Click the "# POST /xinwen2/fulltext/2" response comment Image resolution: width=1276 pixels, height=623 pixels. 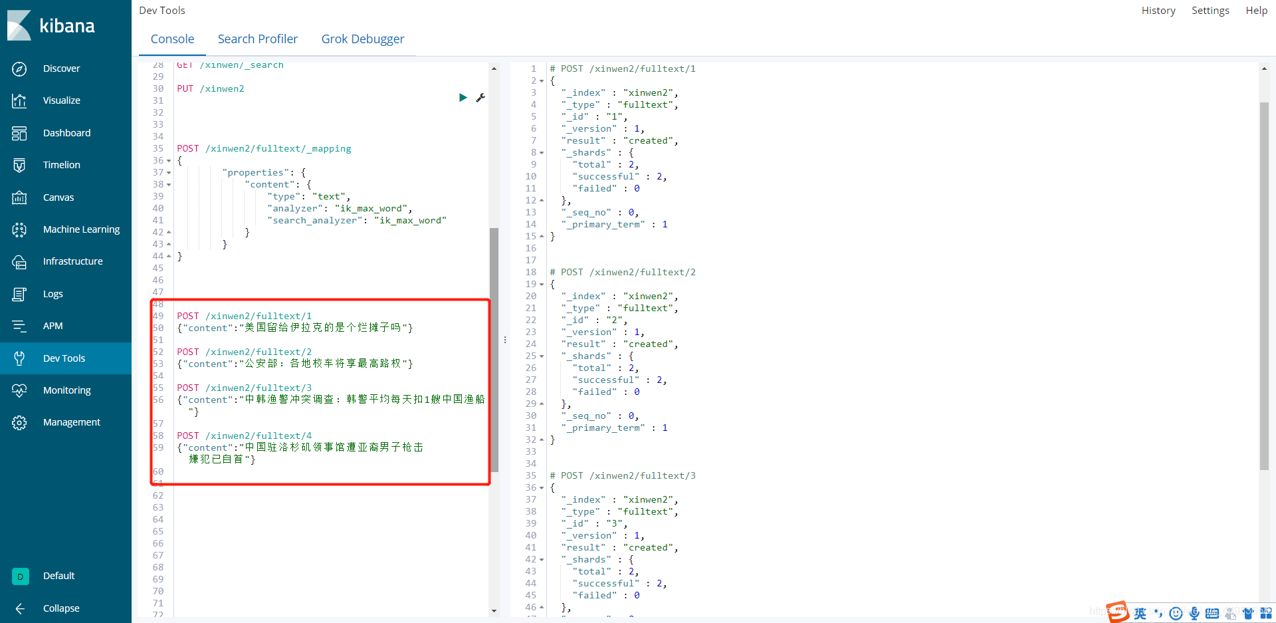point(623,273)
